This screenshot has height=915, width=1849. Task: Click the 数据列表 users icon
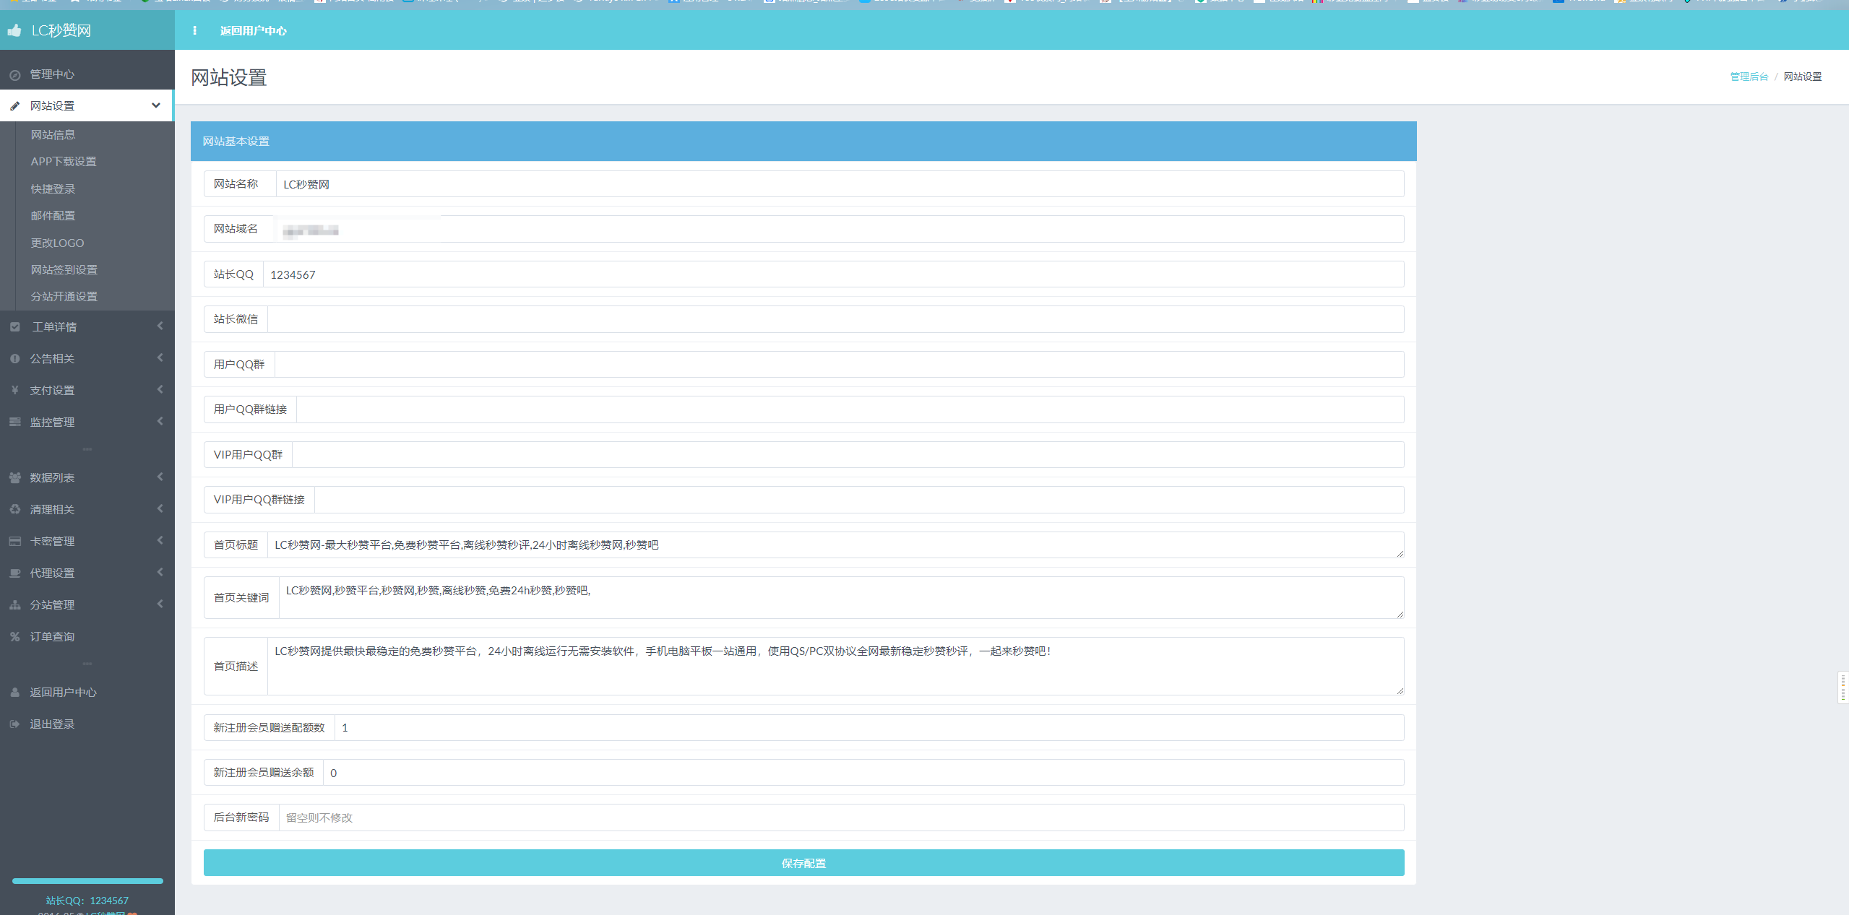(14, 478)
